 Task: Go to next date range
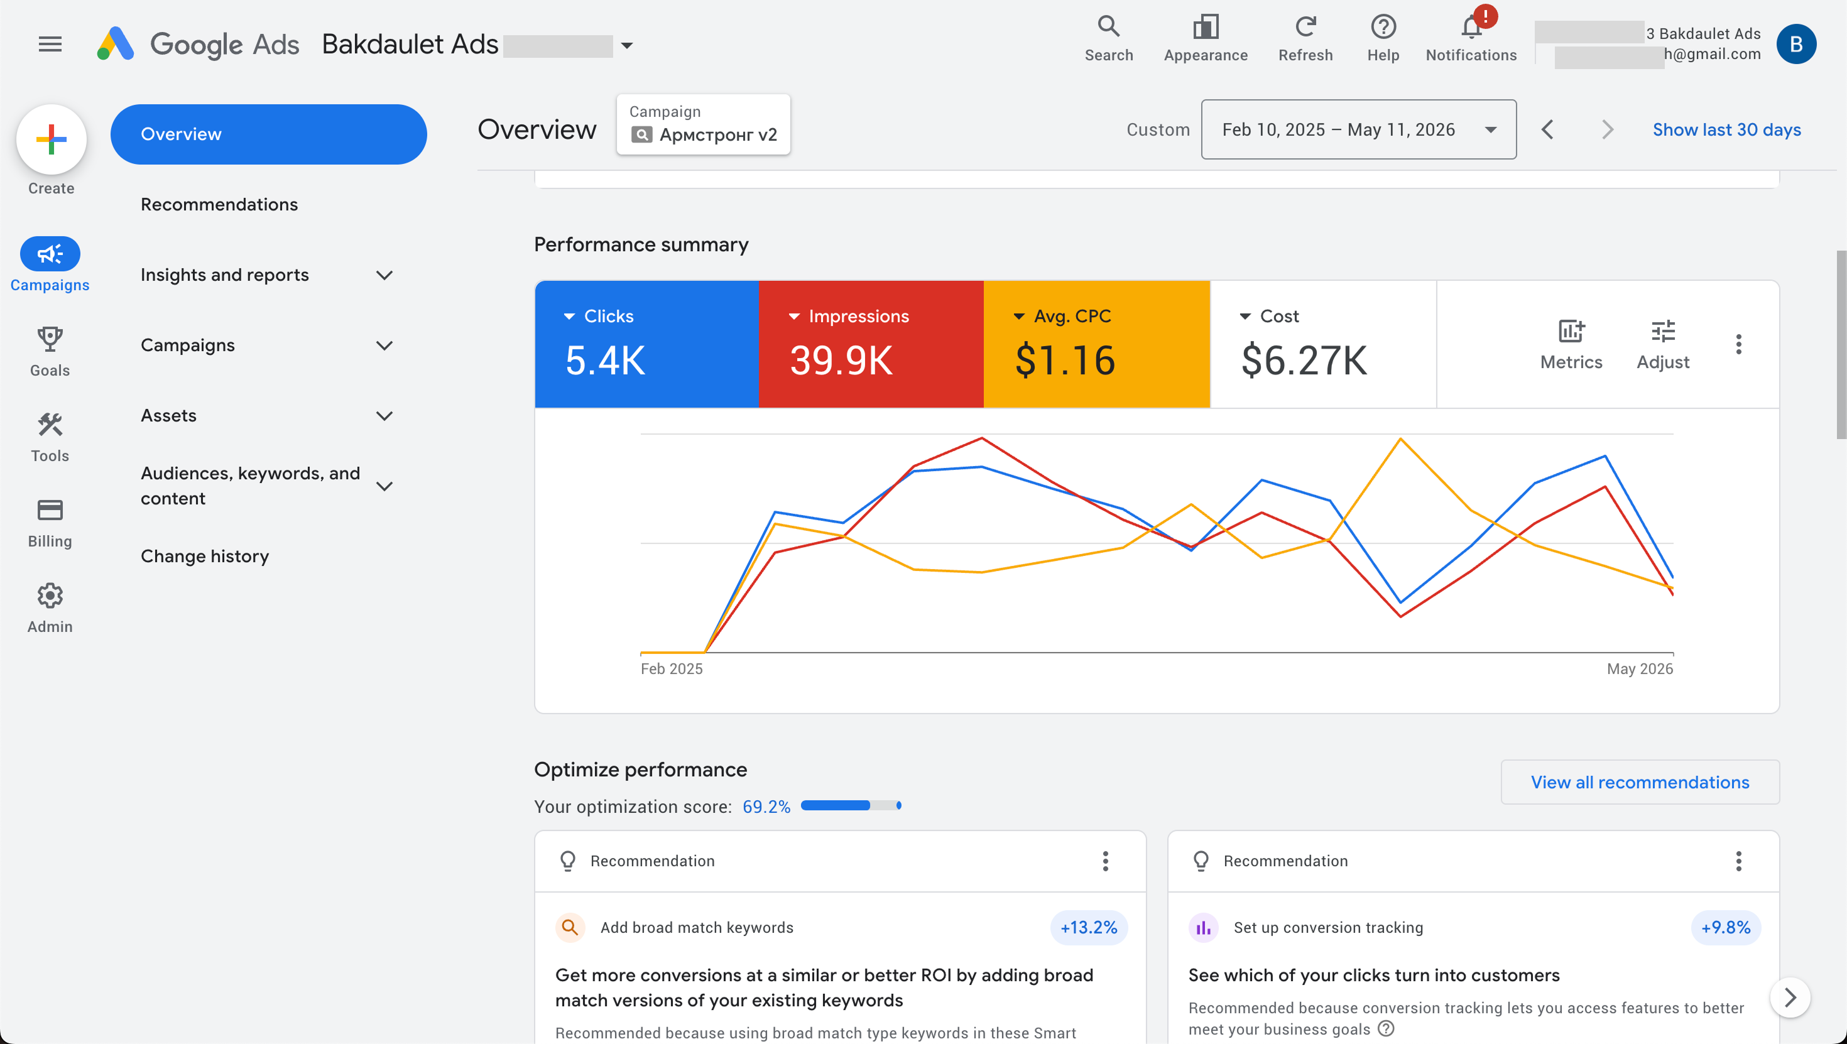[1608, 130]
